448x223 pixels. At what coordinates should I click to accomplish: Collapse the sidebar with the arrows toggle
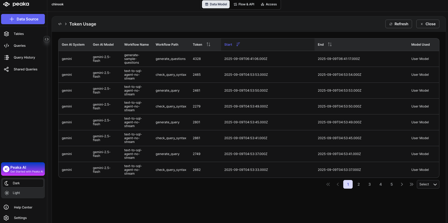47,39
